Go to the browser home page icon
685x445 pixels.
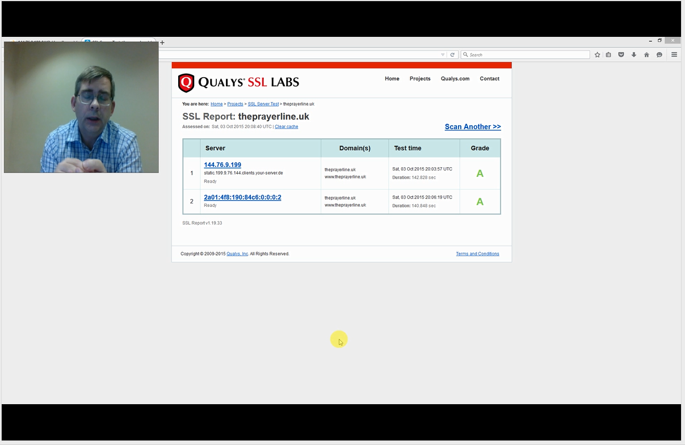(646, 55)
